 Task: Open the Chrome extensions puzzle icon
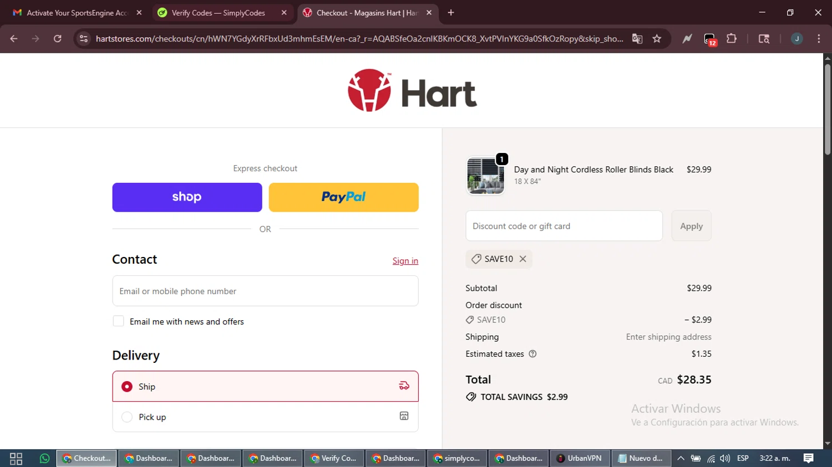(x=732, y=39)
